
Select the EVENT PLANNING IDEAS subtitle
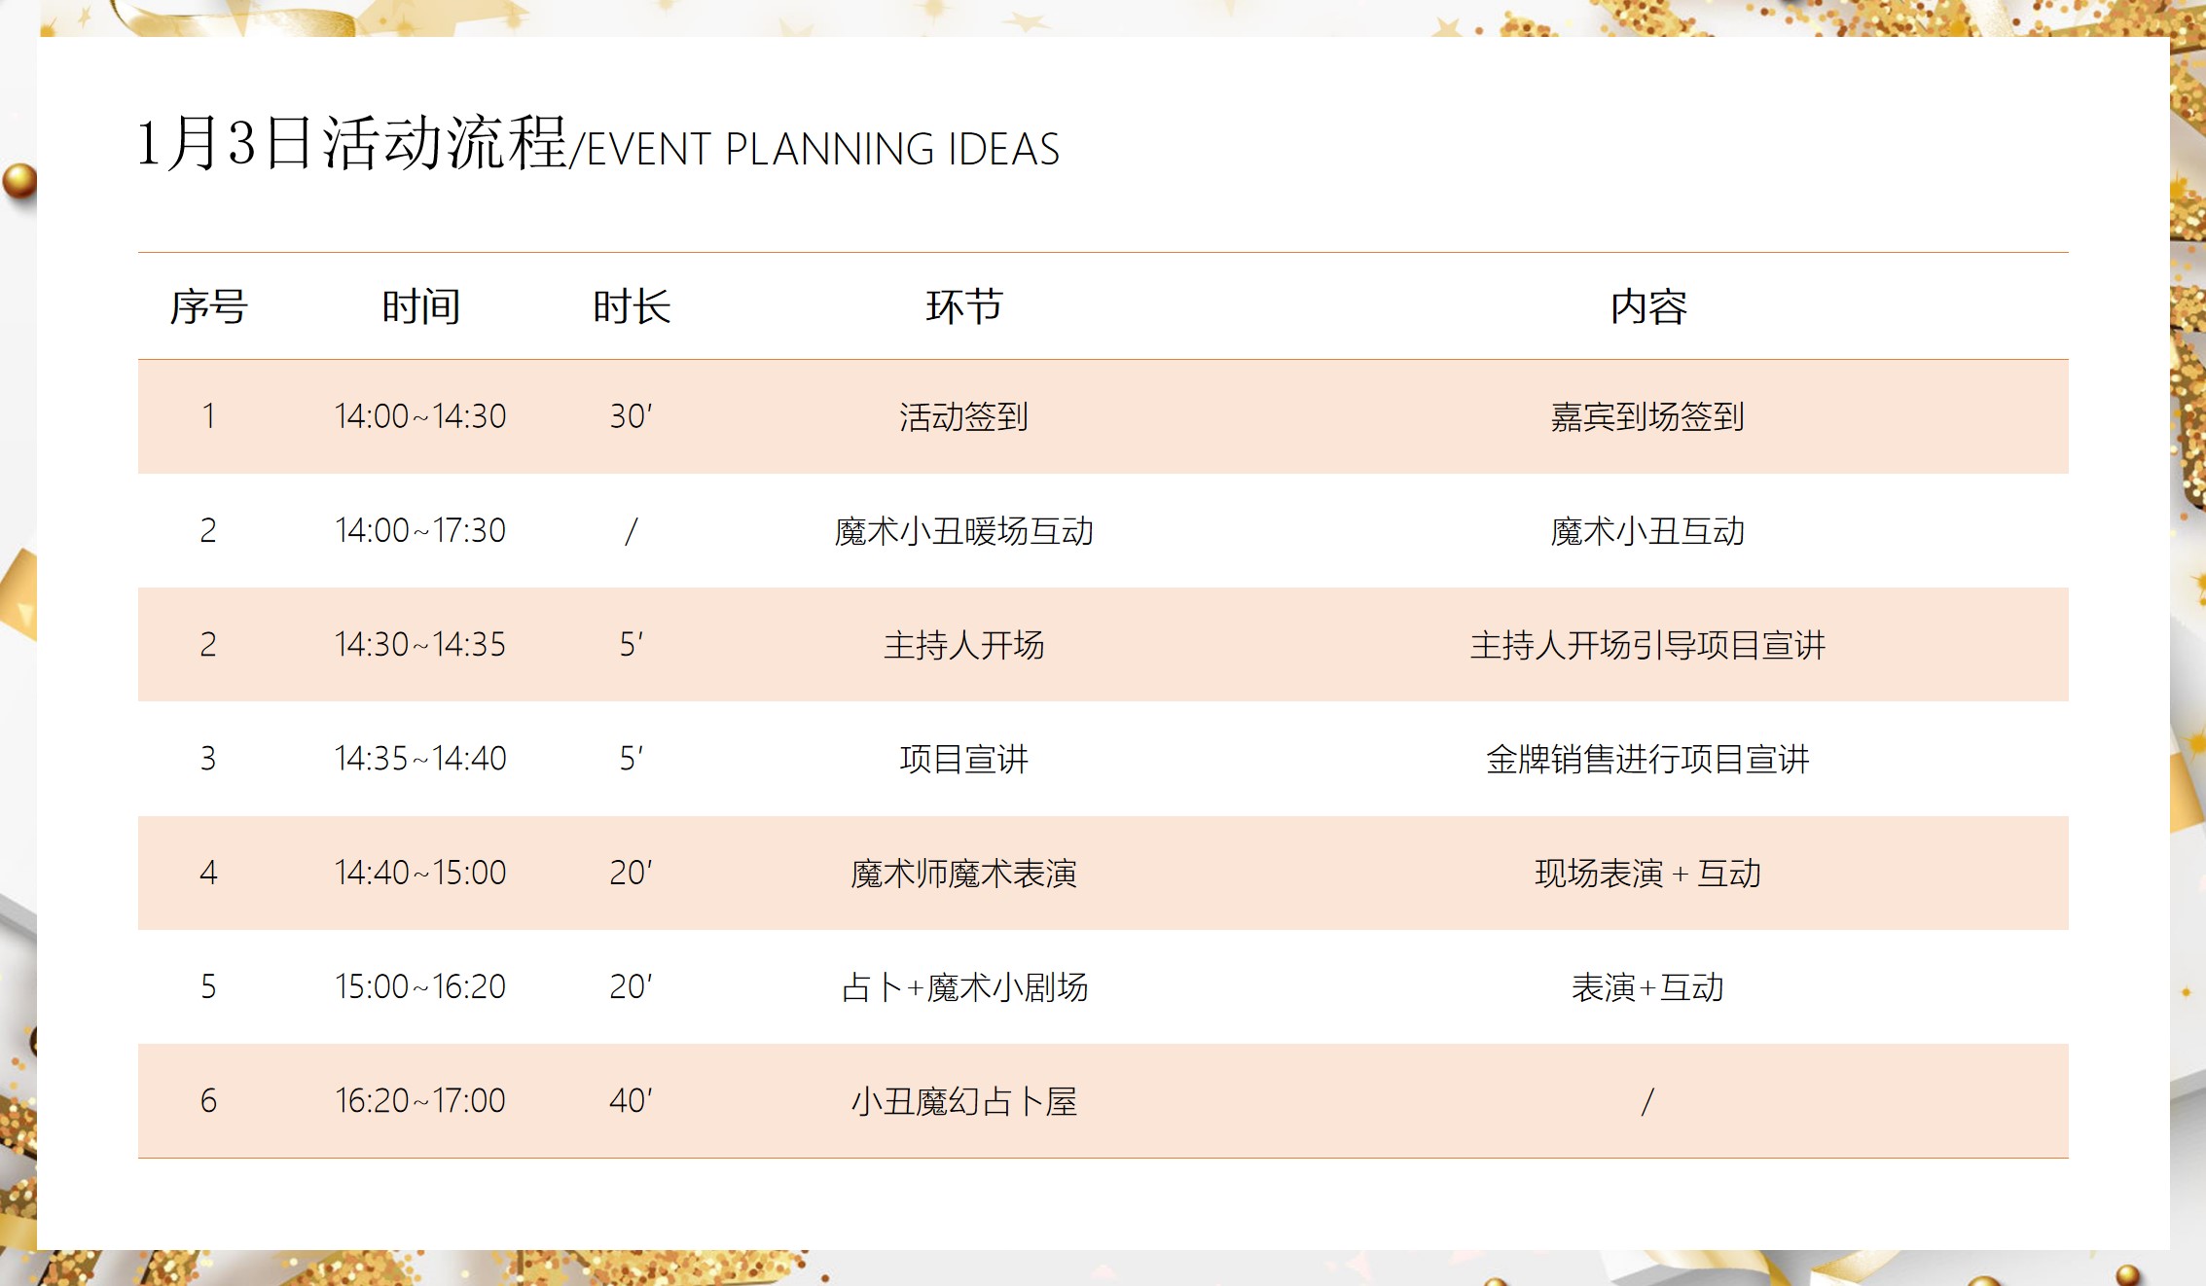[x=823, y=150]
